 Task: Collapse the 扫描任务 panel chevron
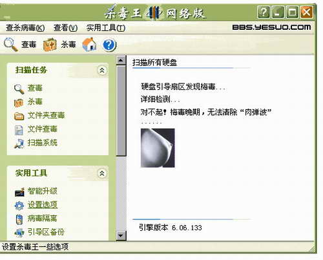pos(102,70)
